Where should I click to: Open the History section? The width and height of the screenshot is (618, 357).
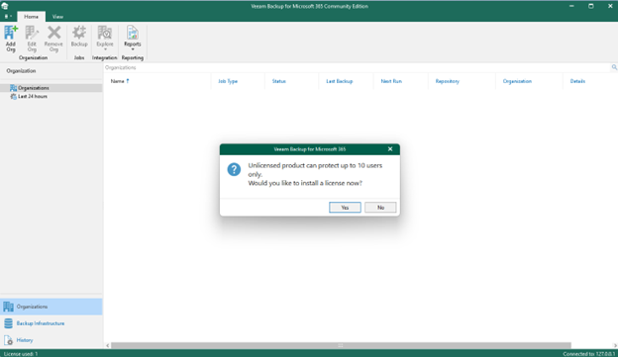point(51,340)
